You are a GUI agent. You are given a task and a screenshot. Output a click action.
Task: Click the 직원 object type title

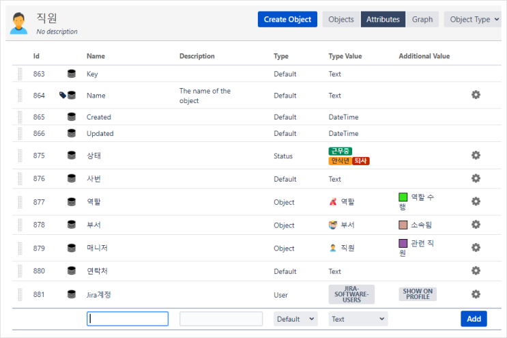point(46,18)
